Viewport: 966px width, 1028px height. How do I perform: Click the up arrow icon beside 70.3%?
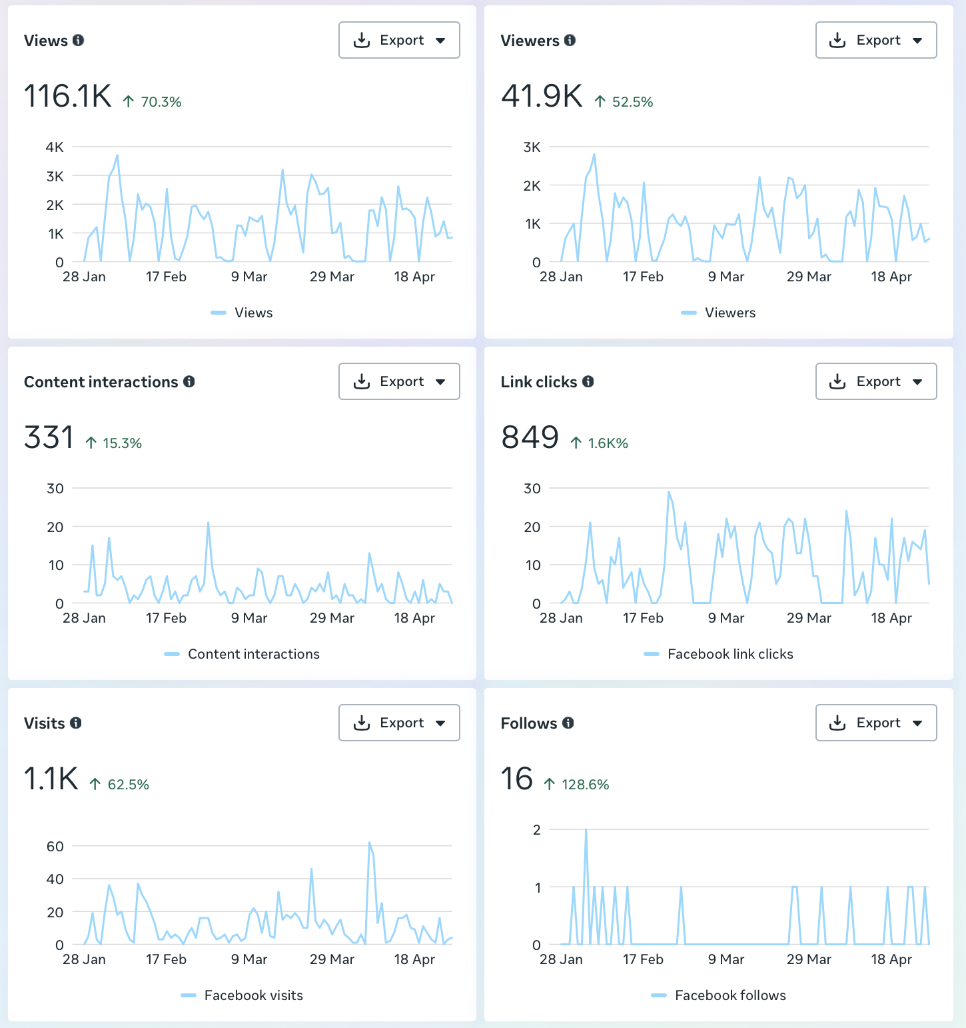click(x=129, y=101)
